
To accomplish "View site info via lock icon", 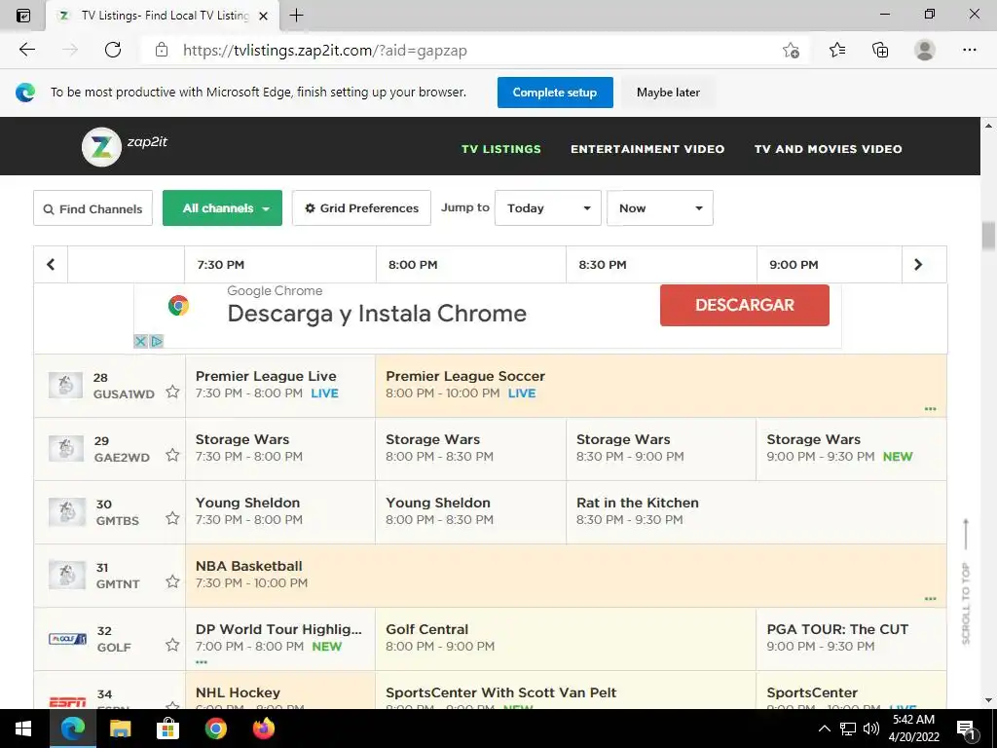I will click(162, 50).
